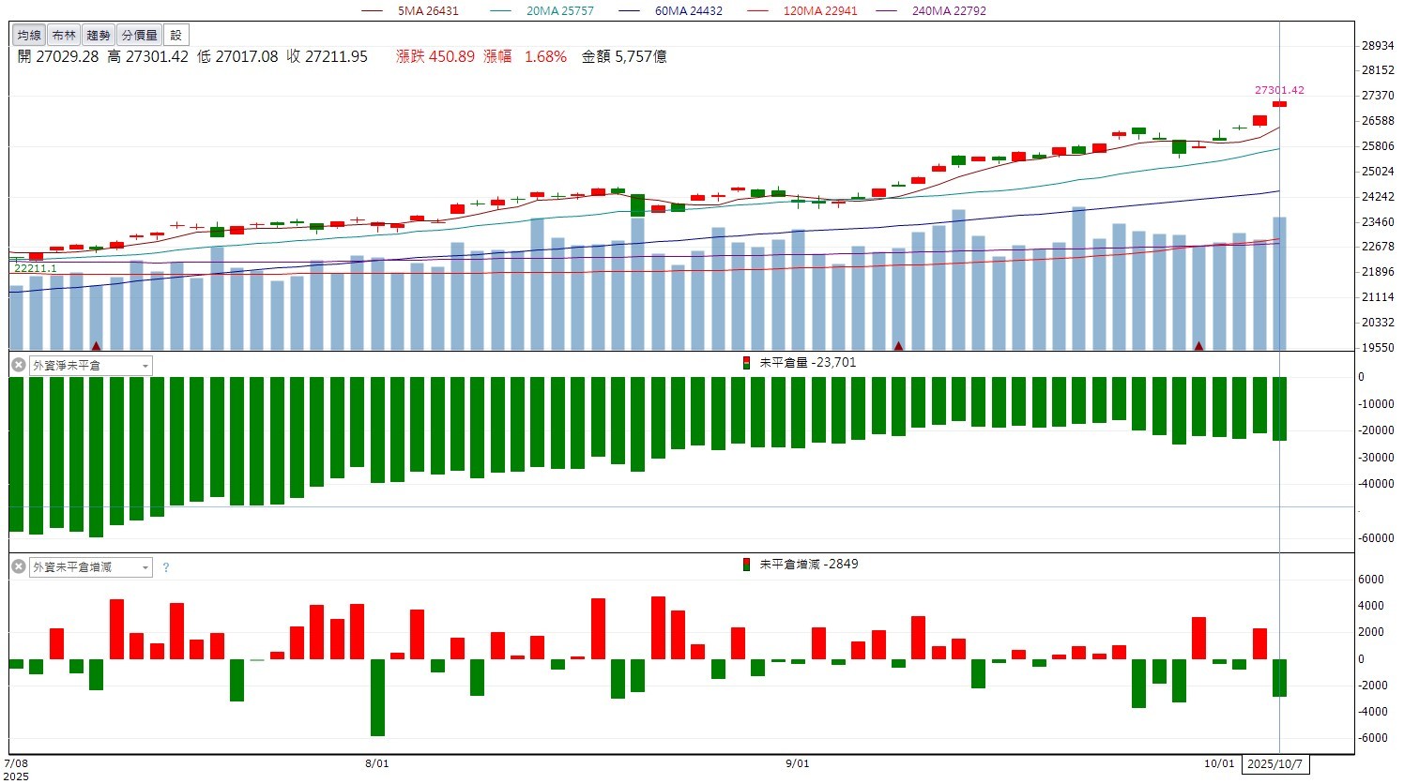Click the 22211.1 low price label
This screenshot has width=1404, height=784.
36,268
